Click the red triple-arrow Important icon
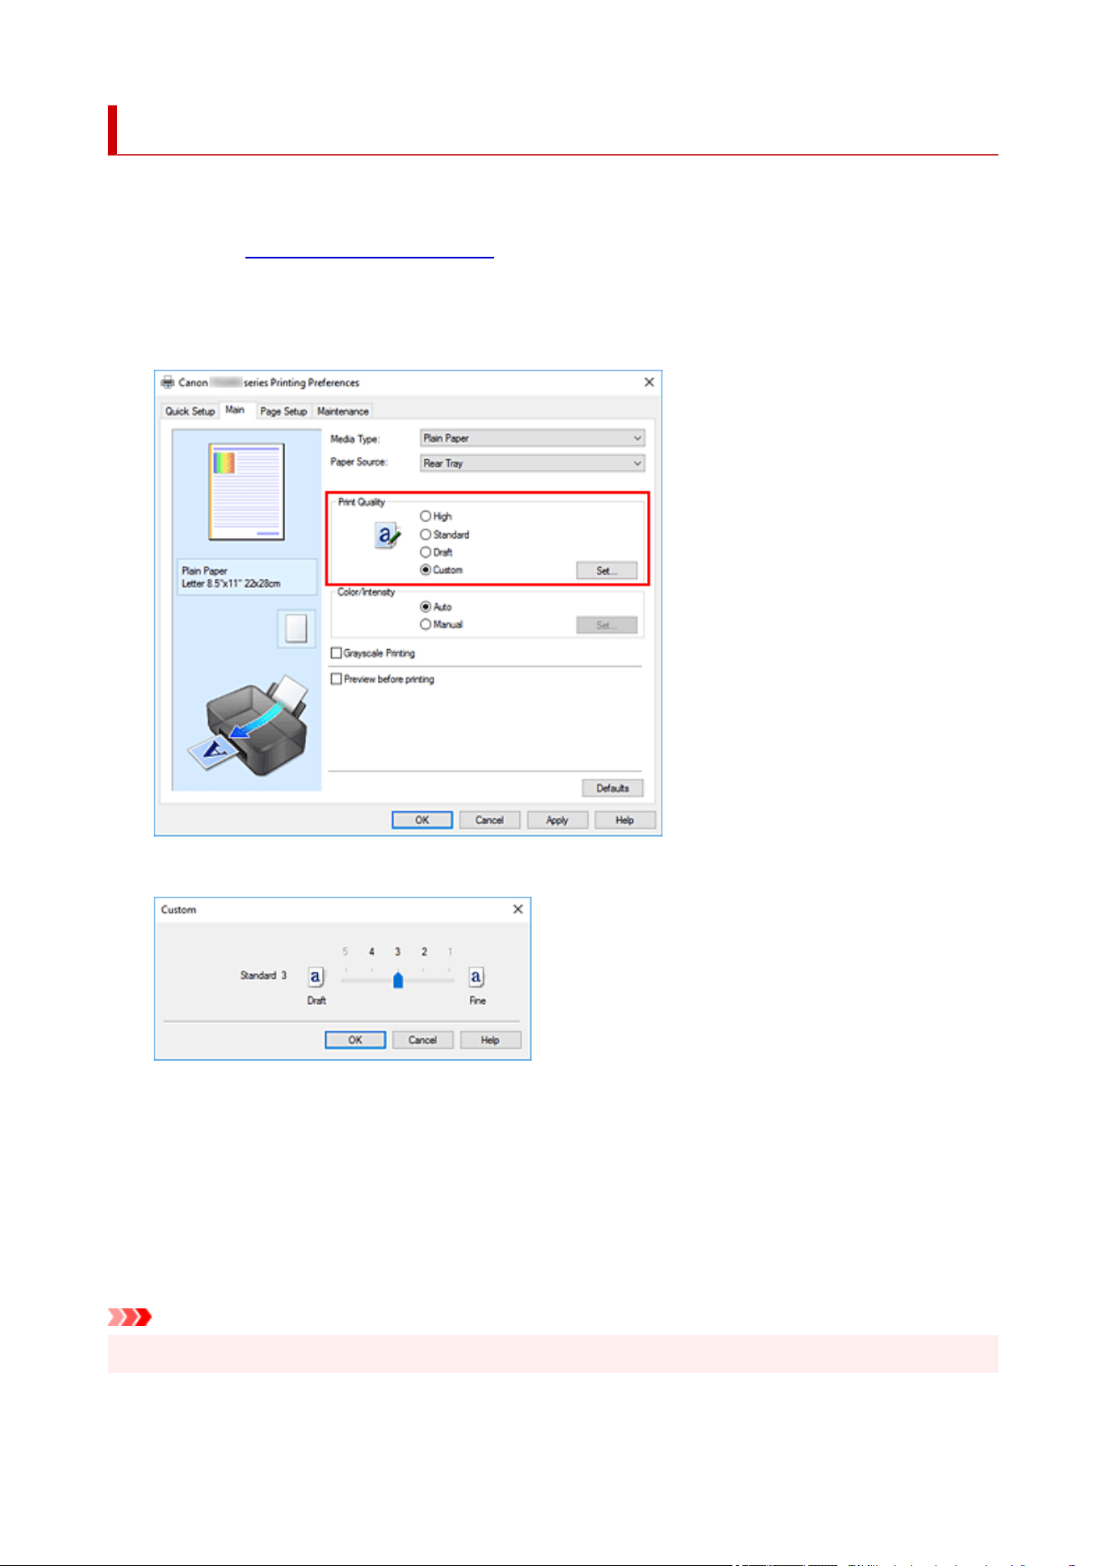This screenshot has width=1107, height=1566. 130,1318
